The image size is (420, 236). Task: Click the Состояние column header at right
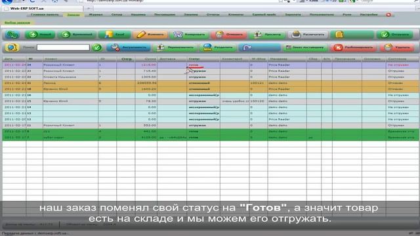coord(402,59)
